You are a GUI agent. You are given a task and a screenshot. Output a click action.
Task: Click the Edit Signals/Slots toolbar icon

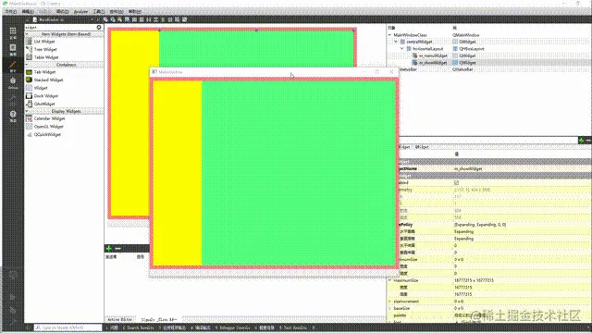113,19
